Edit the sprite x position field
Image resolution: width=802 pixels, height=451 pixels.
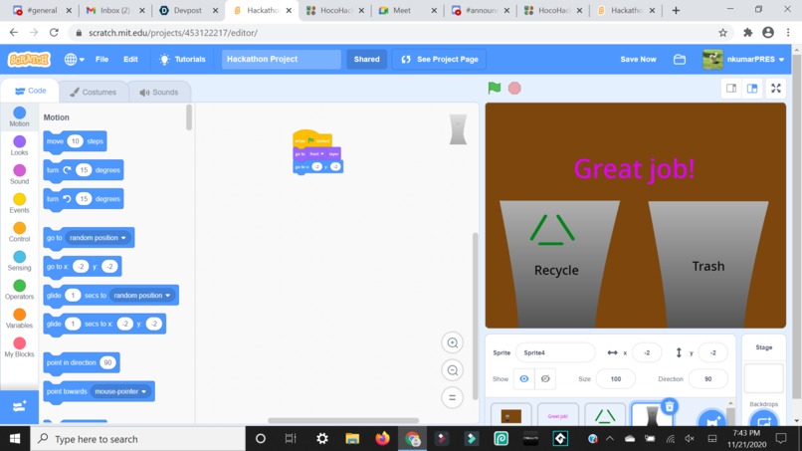tap(647, 352)
